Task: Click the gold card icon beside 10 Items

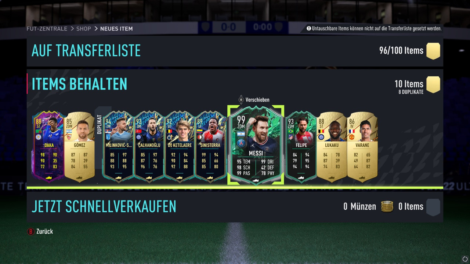Action: click(433, 84)
